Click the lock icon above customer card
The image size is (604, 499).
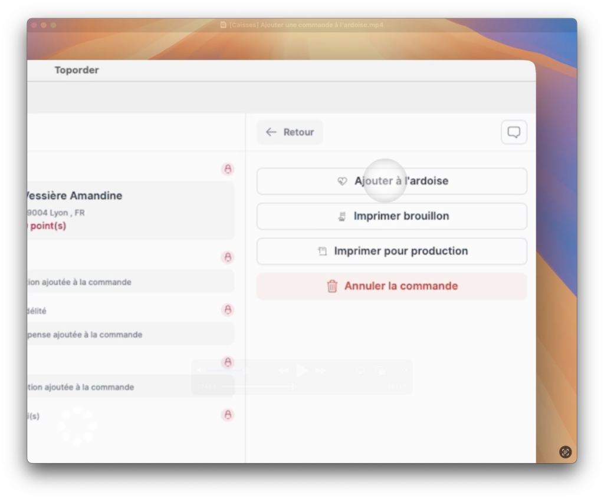click(x=228, y=169)
